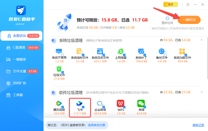Click the 42.8 KB size under 微信
208x131 pixels.
pyautogui.click(x=141, y=113)
